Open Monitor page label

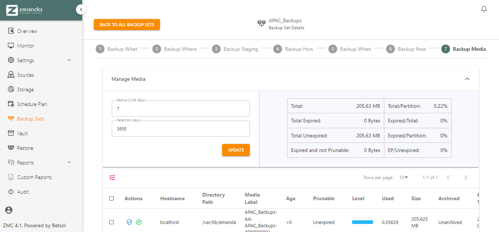26,46
